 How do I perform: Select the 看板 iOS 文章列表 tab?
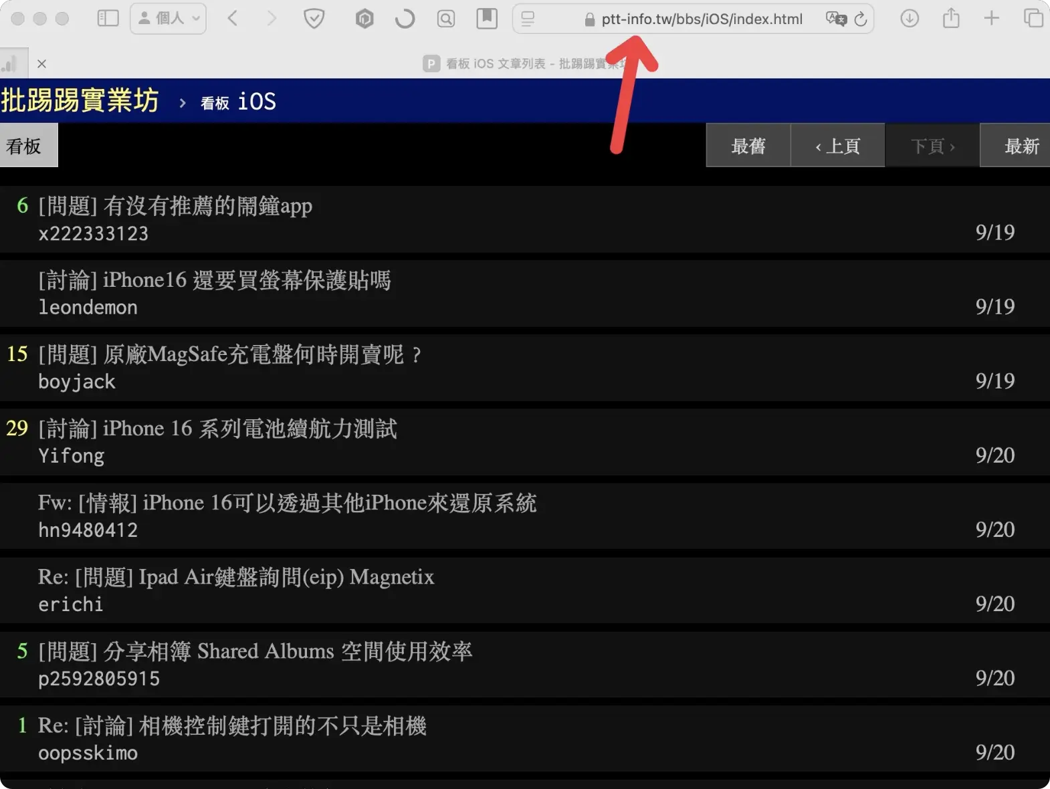click(525, 64)
